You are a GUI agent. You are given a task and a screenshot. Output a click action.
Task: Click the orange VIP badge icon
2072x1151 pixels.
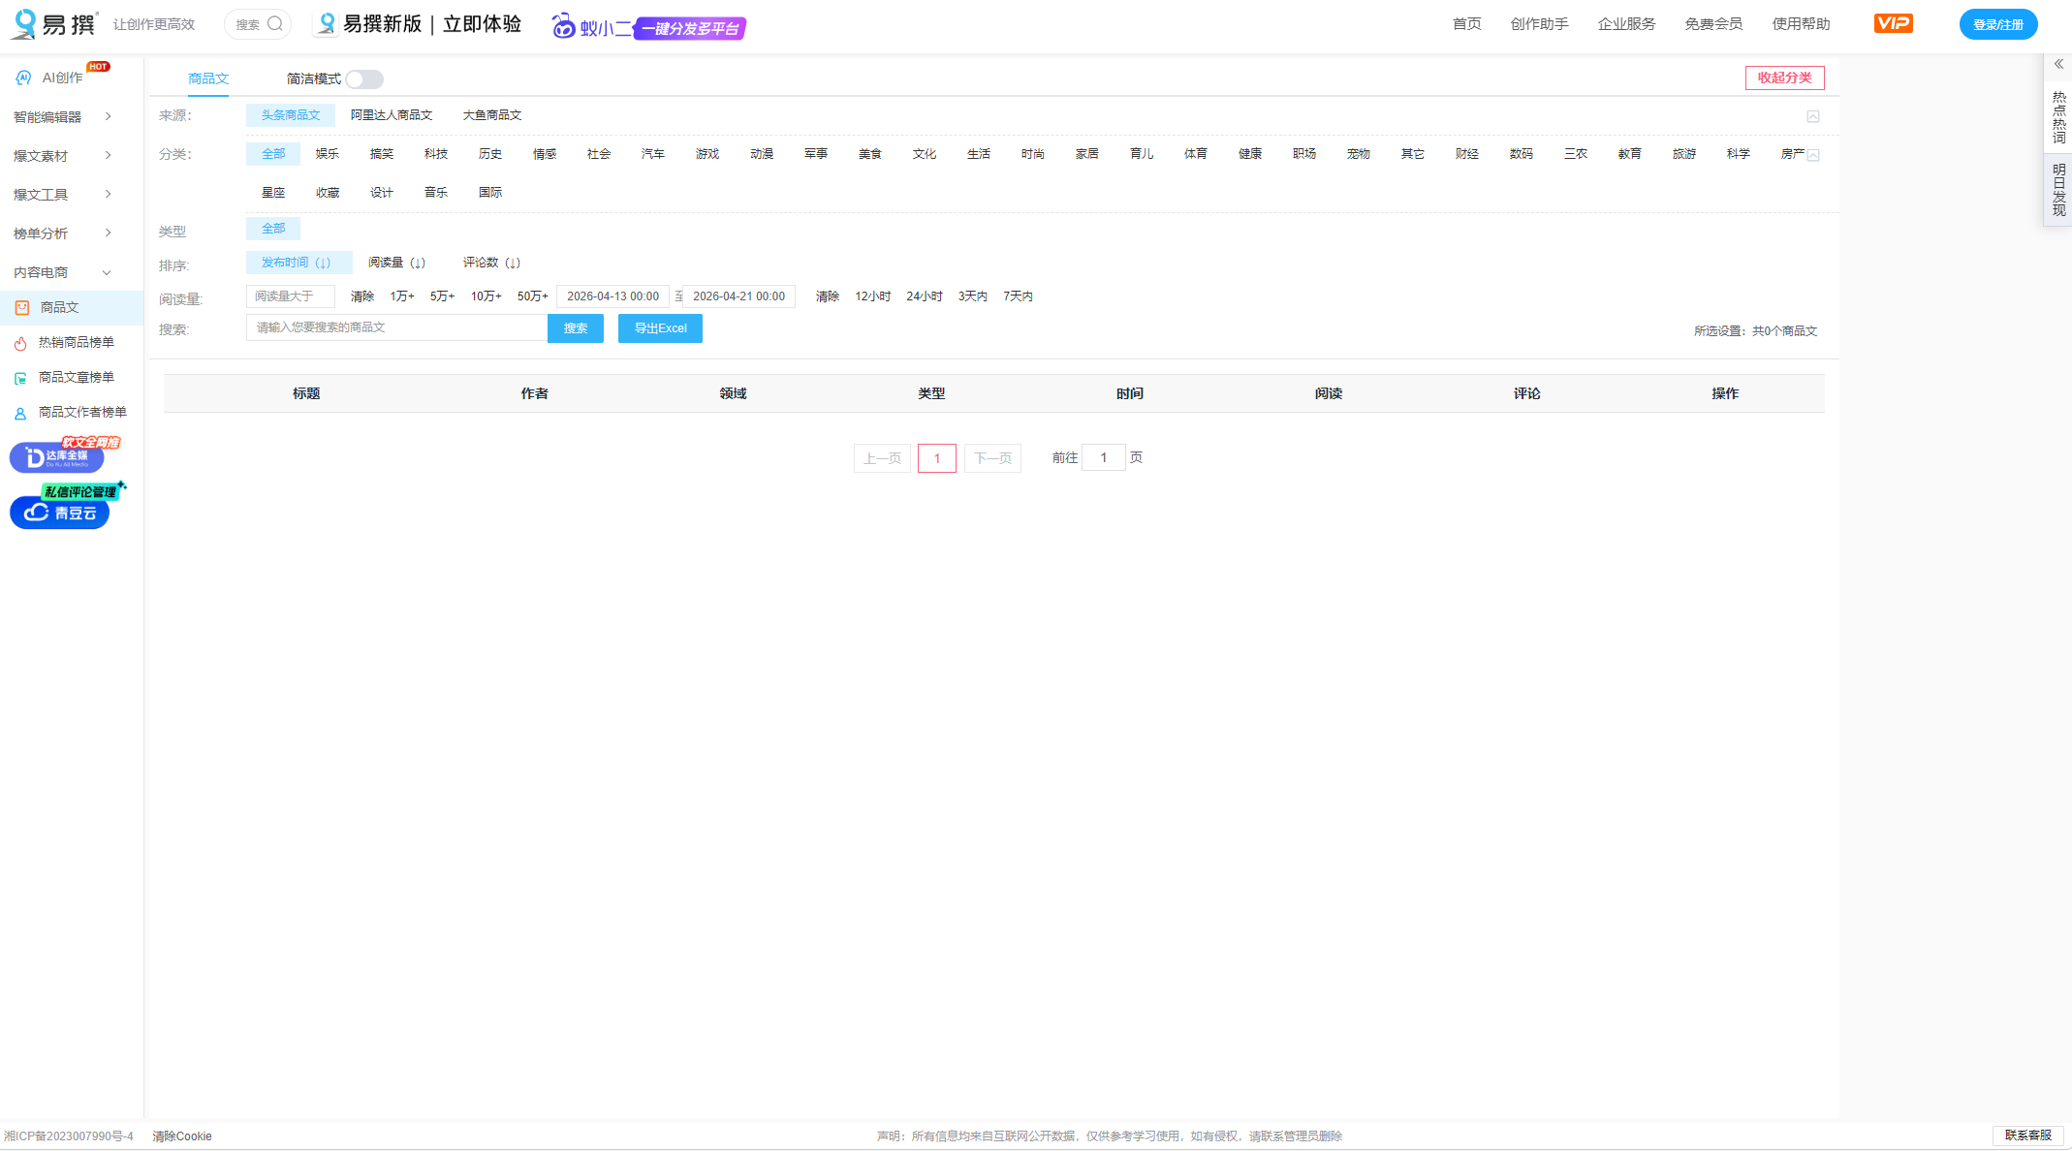point(1893,23)
